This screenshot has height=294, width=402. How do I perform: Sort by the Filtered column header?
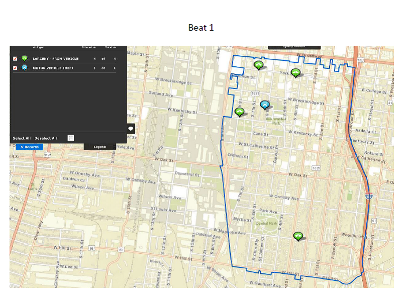(88, 47)
